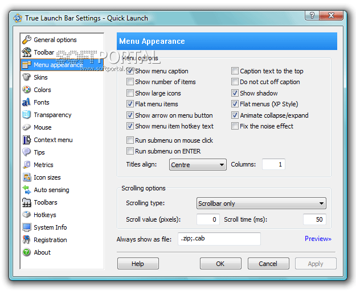Click the Menu appearance icon

coord(27,65)
